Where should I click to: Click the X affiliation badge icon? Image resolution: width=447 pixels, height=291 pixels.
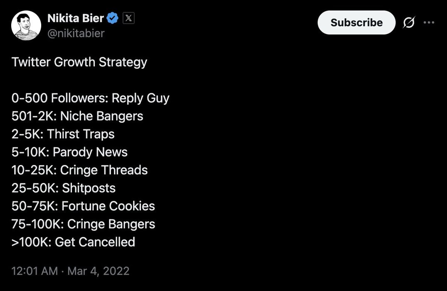(x=128, y=19)
